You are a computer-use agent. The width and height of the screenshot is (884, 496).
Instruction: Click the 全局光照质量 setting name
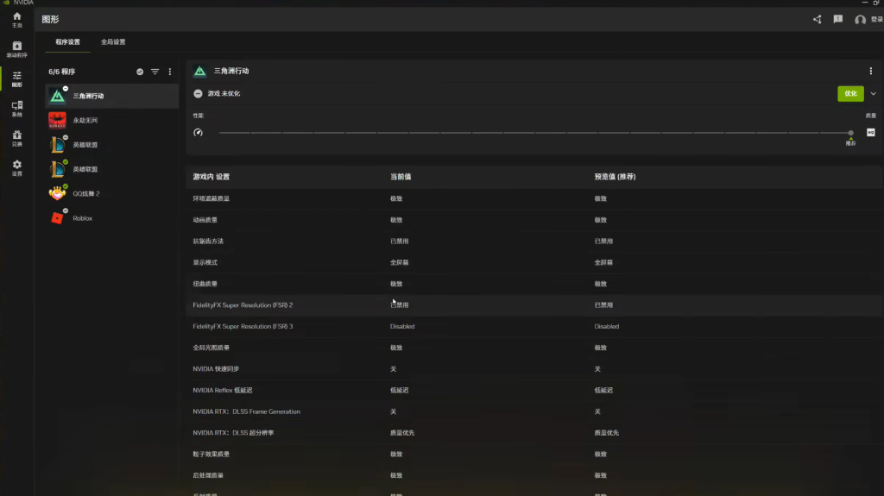(211, 348)
